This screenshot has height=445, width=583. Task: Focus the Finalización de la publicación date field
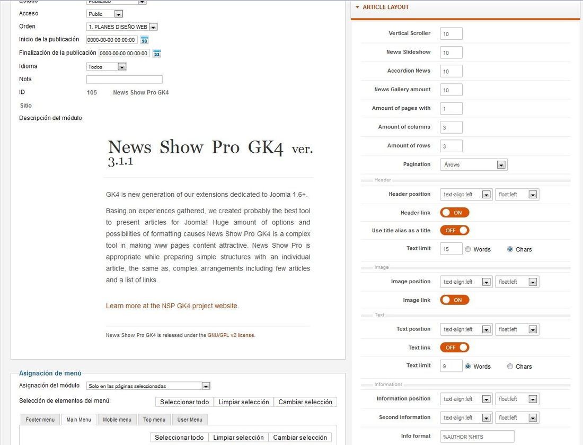tap(124, 53)
